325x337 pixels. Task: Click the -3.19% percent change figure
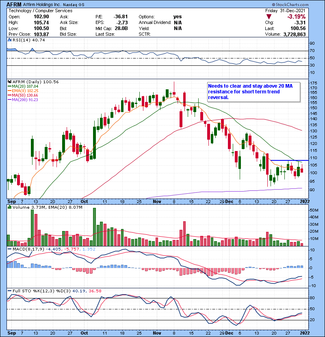(297, 17)
